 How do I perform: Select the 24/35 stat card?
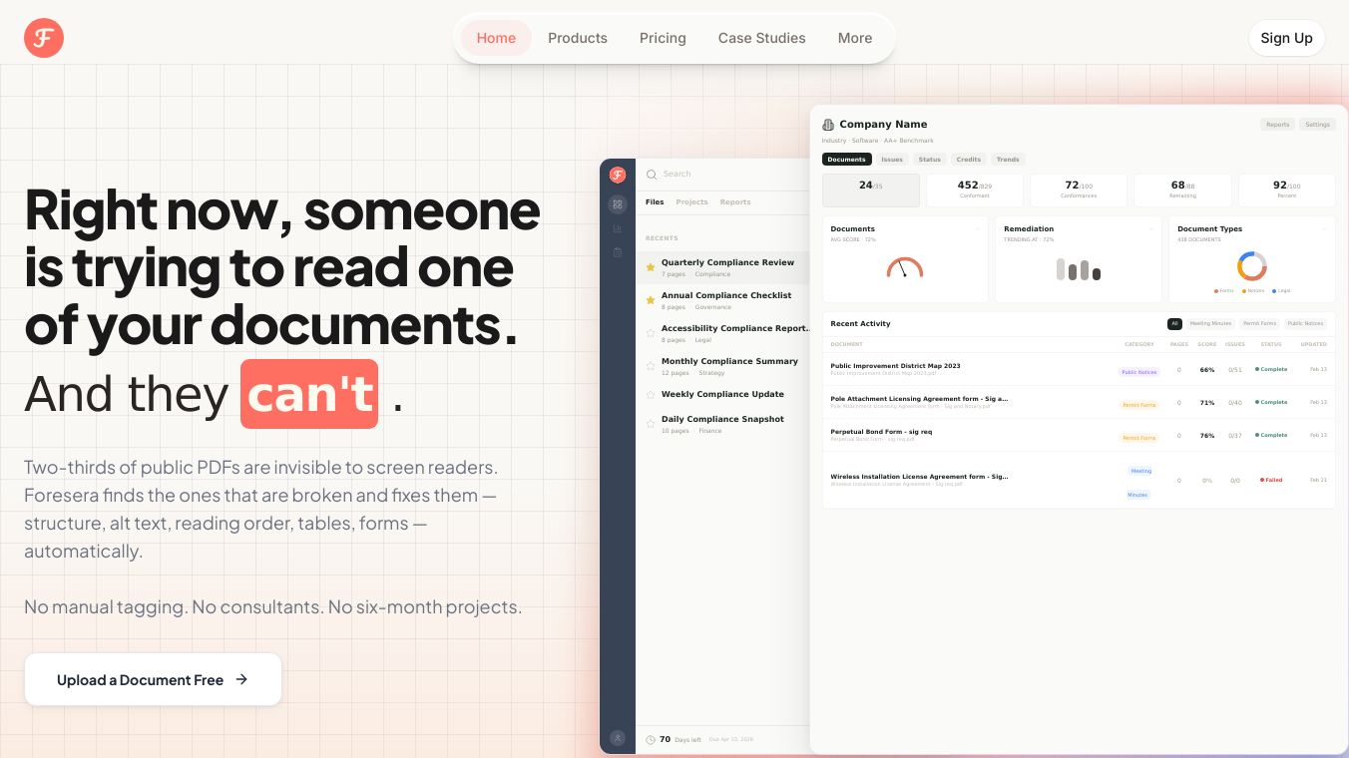(x=871, y=190)
